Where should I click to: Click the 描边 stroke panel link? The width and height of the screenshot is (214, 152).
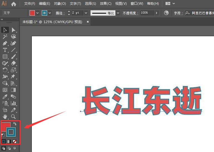pyautogui.click(x=60, y=13)
